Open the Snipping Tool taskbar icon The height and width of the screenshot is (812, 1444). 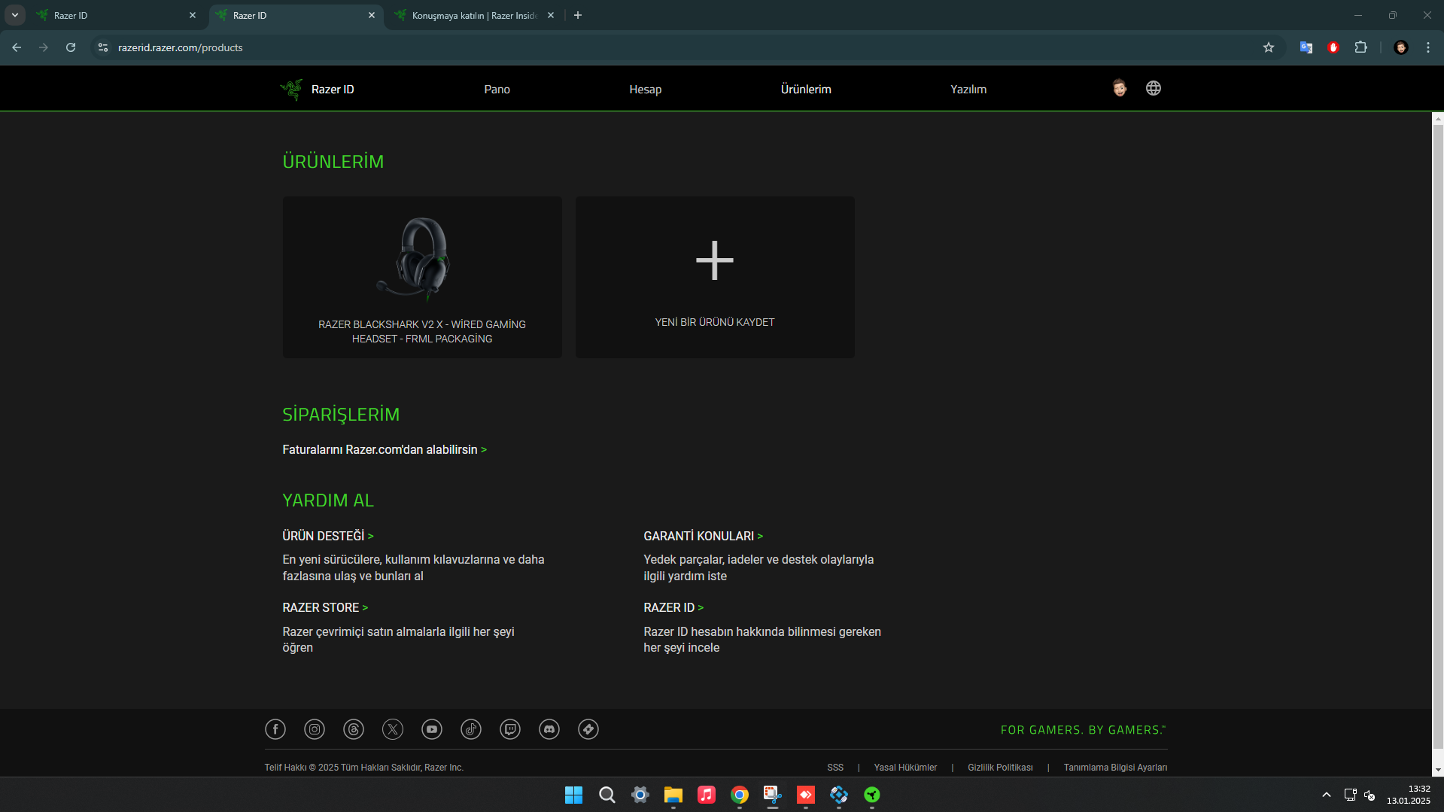(x=773, y=795)
